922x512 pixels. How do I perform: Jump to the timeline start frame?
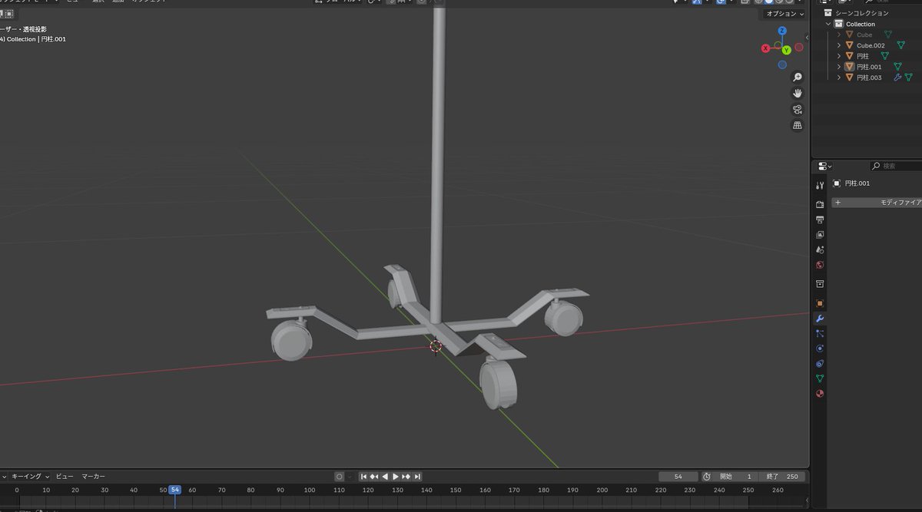tap(364, 477)
